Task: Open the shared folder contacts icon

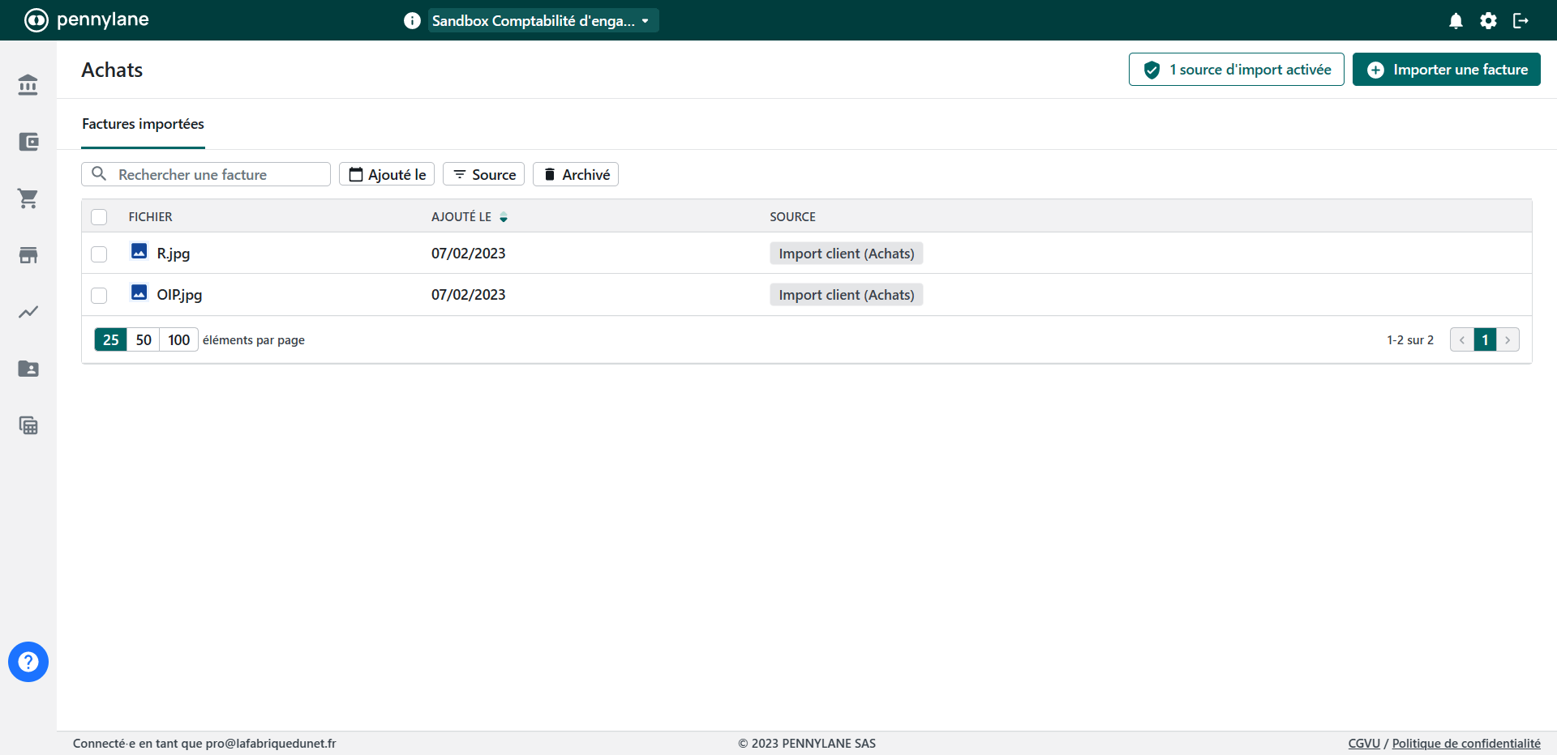Action: pos(28,369)
